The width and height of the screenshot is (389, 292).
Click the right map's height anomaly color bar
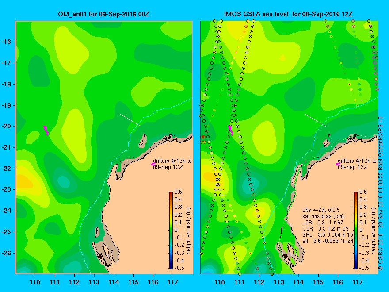pos(356,230)
